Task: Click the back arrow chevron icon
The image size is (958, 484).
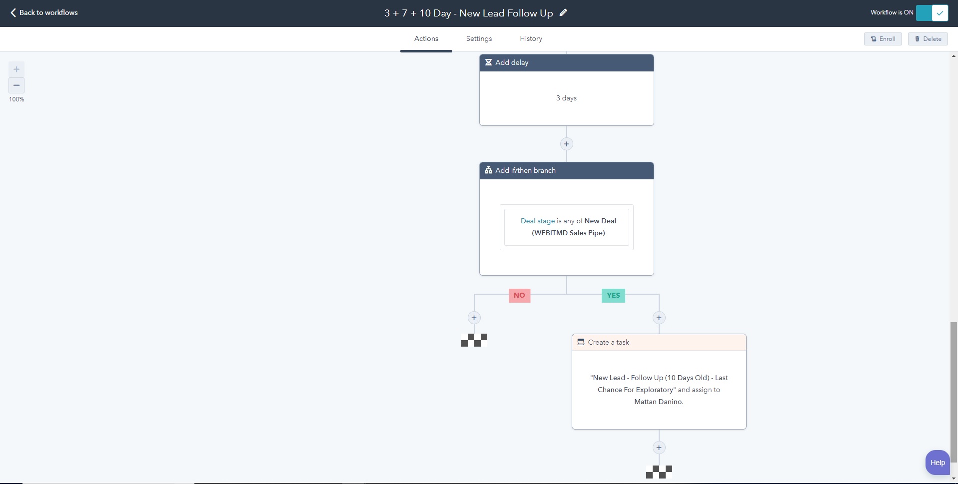Action: [13, 12]
